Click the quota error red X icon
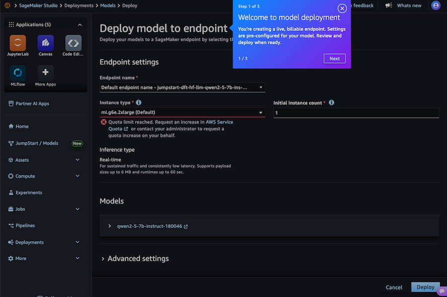447x297 pixels. tap(103, 122)
